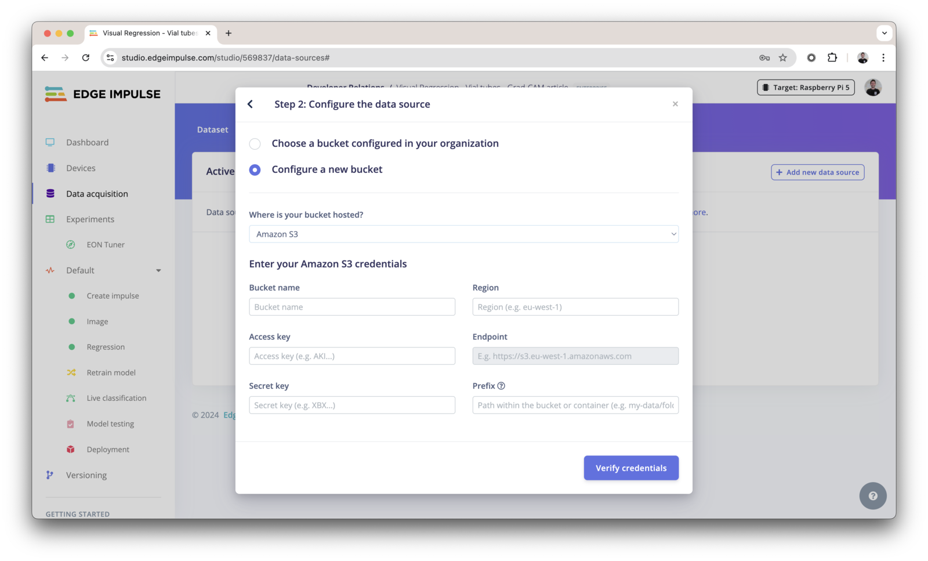This screenshot has height=561, width=928.
Task: Click the Target: Raspberry Pi 5 button
Action: point(806,88)
